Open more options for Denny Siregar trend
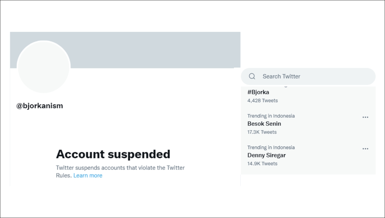Screen dimensions: 385x218 click(x=365, y=149)
